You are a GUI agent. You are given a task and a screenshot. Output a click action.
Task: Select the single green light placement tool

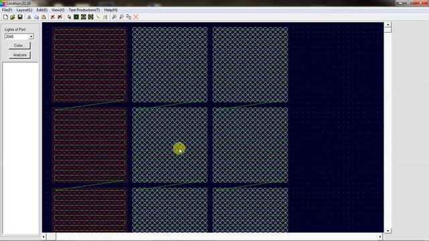tap(76, 17)
